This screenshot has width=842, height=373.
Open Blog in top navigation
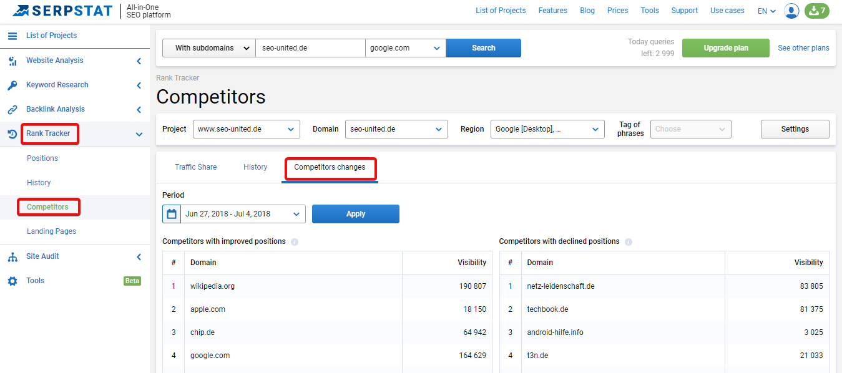click(x=587, y=11)
